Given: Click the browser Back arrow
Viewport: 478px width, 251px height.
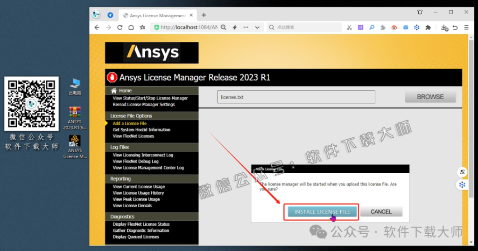Looking at the screenshot, I should click(97, 27).
